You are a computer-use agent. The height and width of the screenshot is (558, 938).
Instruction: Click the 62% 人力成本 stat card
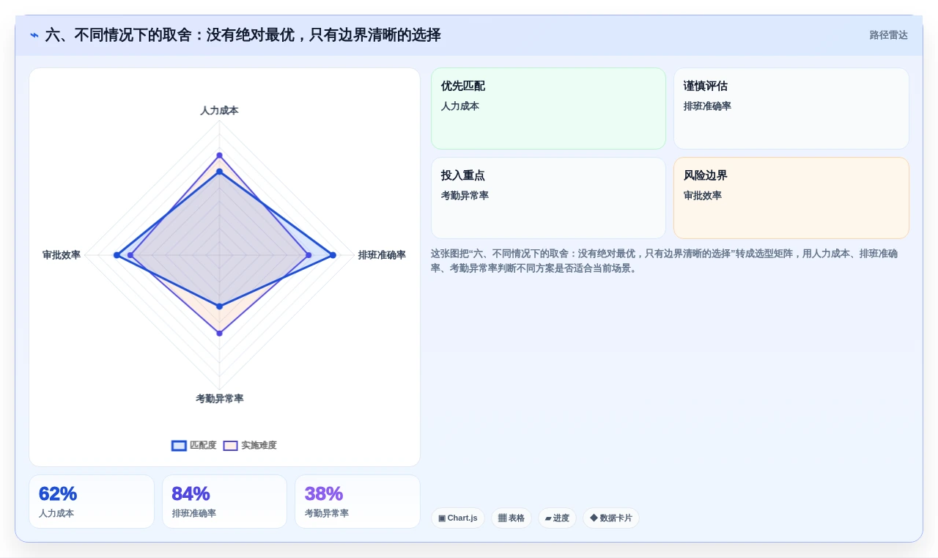(x=92, y=502)
